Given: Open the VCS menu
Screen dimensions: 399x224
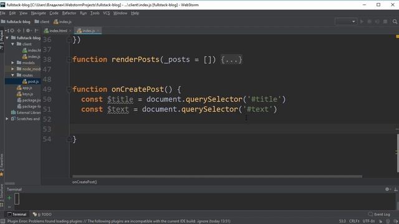Looking at the screenshot, I should 107,13.
